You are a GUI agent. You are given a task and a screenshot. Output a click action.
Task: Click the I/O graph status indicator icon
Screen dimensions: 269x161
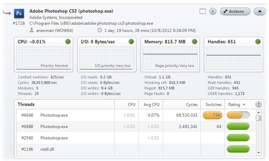(x=131, y=41)
